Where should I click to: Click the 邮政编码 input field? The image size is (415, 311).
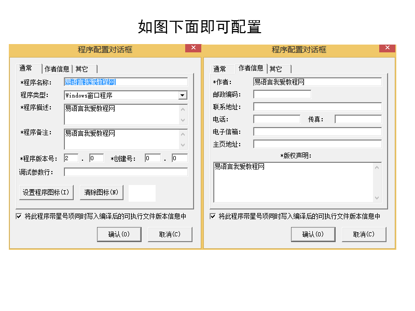282,94
